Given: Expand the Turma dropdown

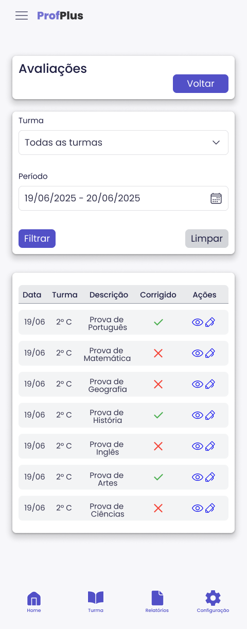Looking at the screenshot, I should click(123, 143).
